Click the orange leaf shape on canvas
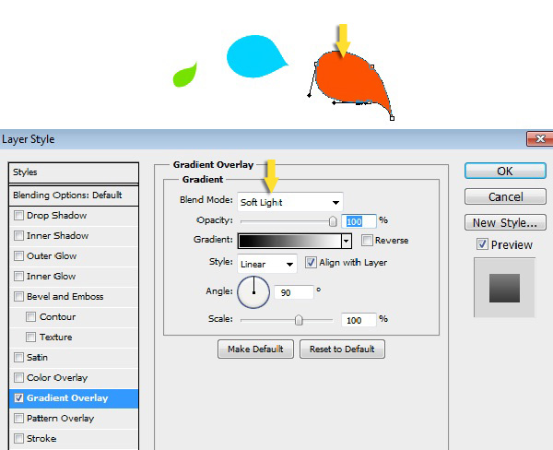 [355, 83]
